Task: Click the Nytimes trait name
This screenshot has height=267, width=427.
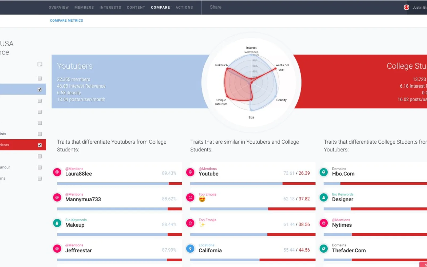Action: click(x=342, y=225)
